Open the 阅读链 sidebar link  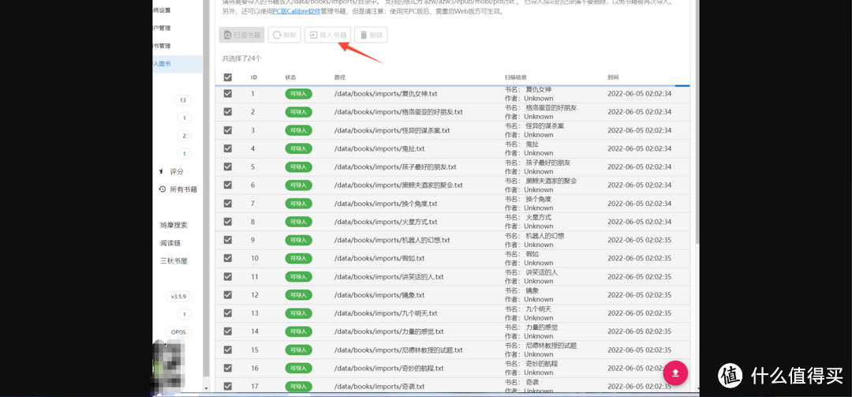[170, 243]
